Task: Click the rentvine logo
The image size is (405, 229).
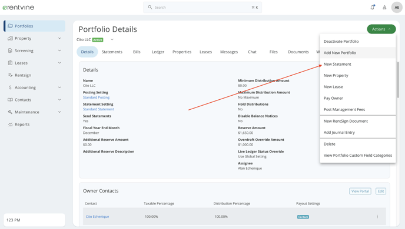Action: (18, 8)
